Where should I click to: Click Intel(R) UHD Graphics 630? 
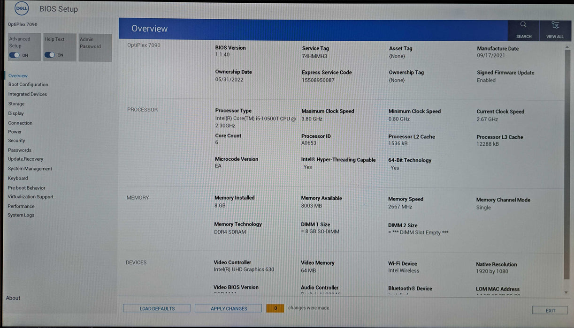tap(244, 269)
